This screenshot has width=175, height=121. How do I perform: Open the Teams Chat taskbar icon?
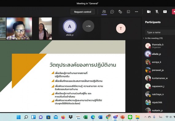pyautogui.click(x=41, y=117)
